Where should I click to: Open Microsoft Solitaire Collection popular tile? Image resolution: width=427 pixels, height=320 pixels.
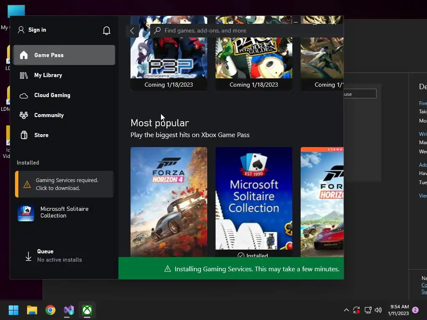(254, 202)
